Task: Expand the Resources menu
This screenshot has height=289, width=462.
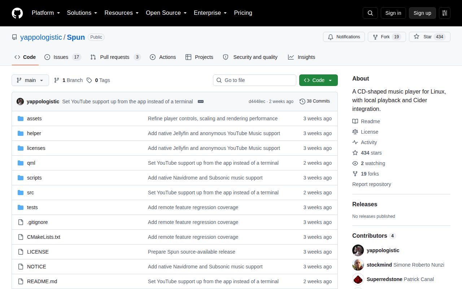Action: pos(122,13)
